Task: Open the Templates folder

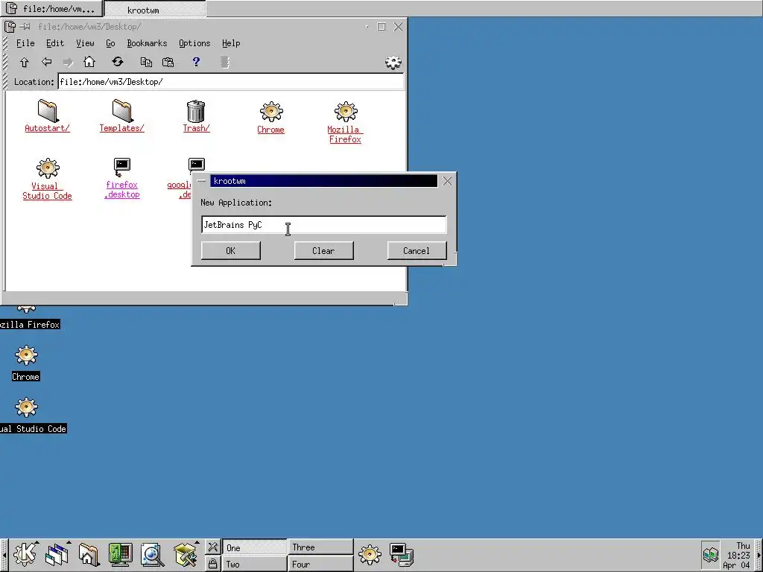Action: 121,115
